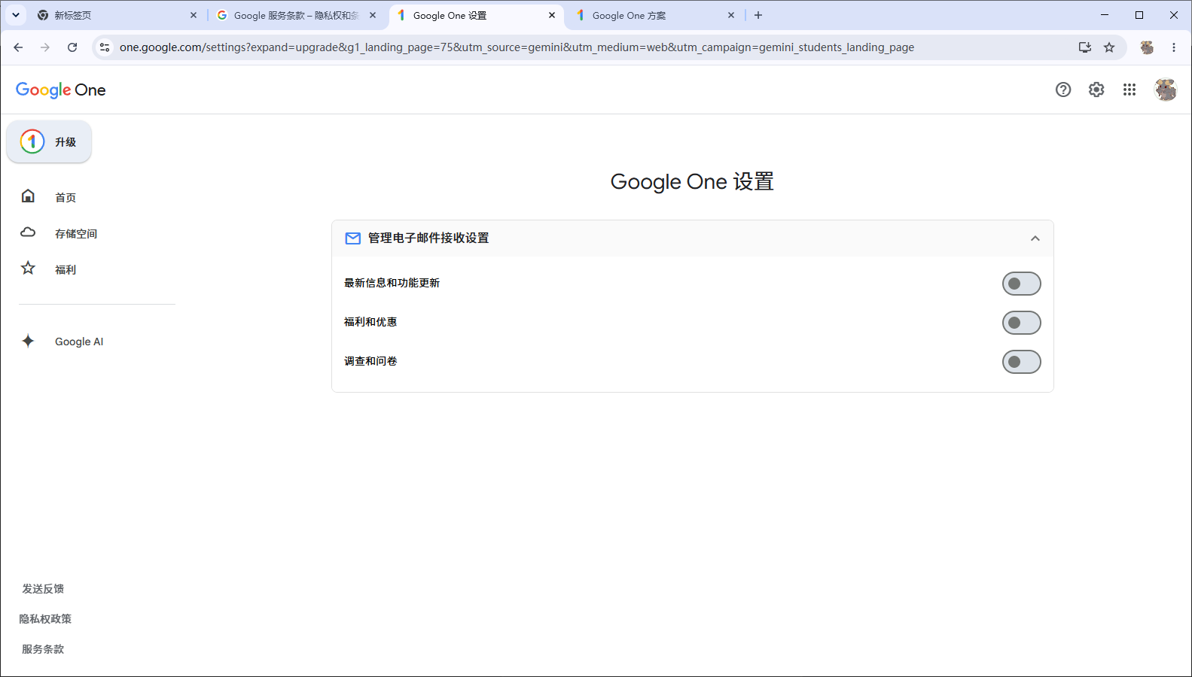Open the Chrome three-dot menu
The image size is (1192, 677).
coord(1174,47)
